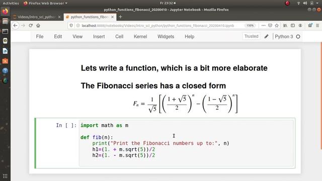Open the Kernel menu
322x181 pixels.
[140, 37]
